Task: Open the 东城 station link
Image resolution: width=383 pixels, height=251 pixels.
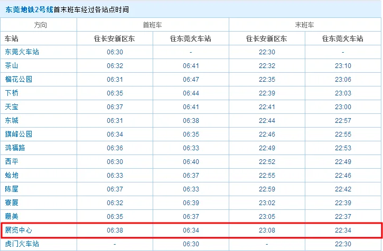Action: coord(12,120)
